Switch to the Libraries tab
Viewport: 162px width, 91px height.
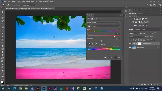click(140, 14)
